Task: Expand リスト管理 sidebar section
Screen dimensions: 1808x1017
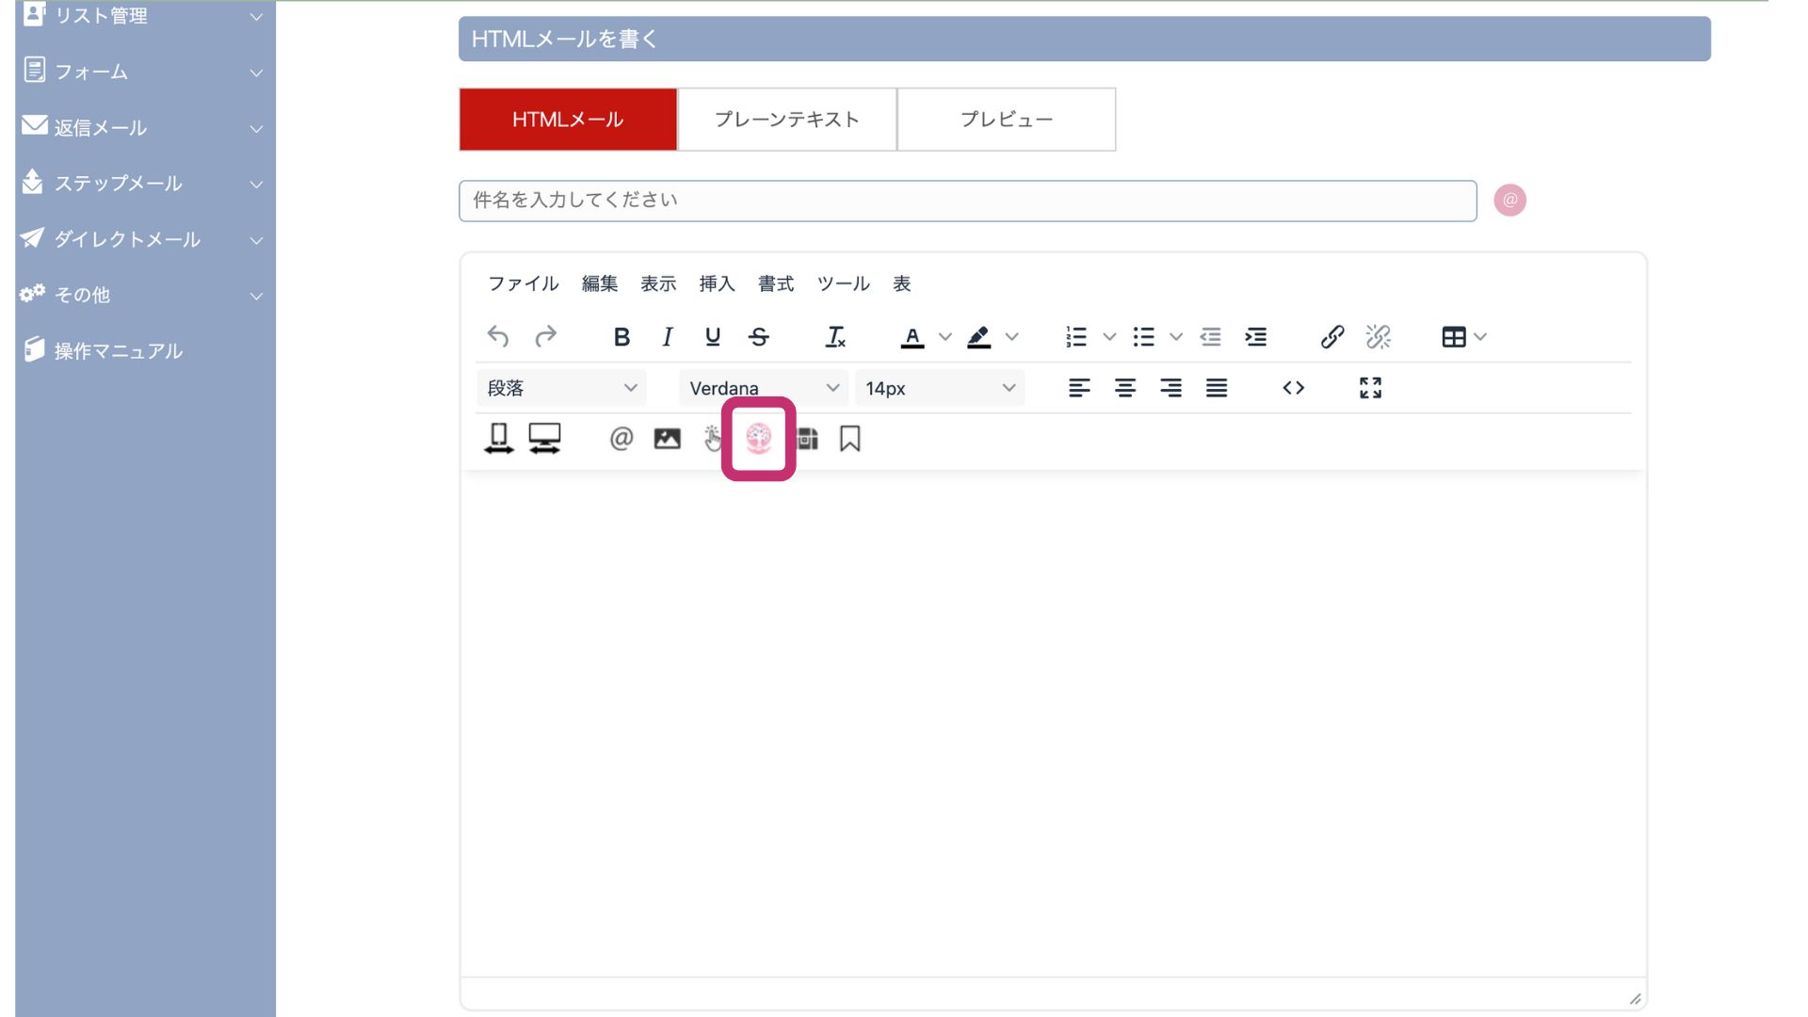Action: [x=143, y=16]
